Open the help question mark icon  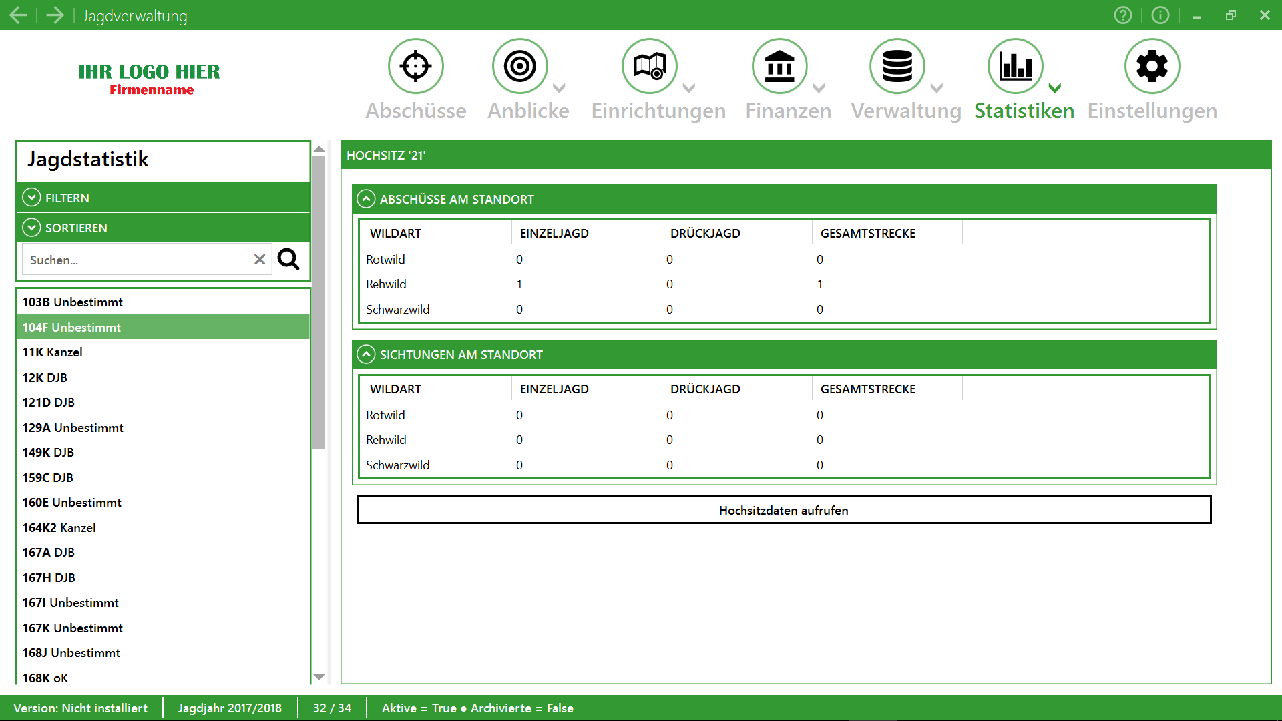point(1123,15)
